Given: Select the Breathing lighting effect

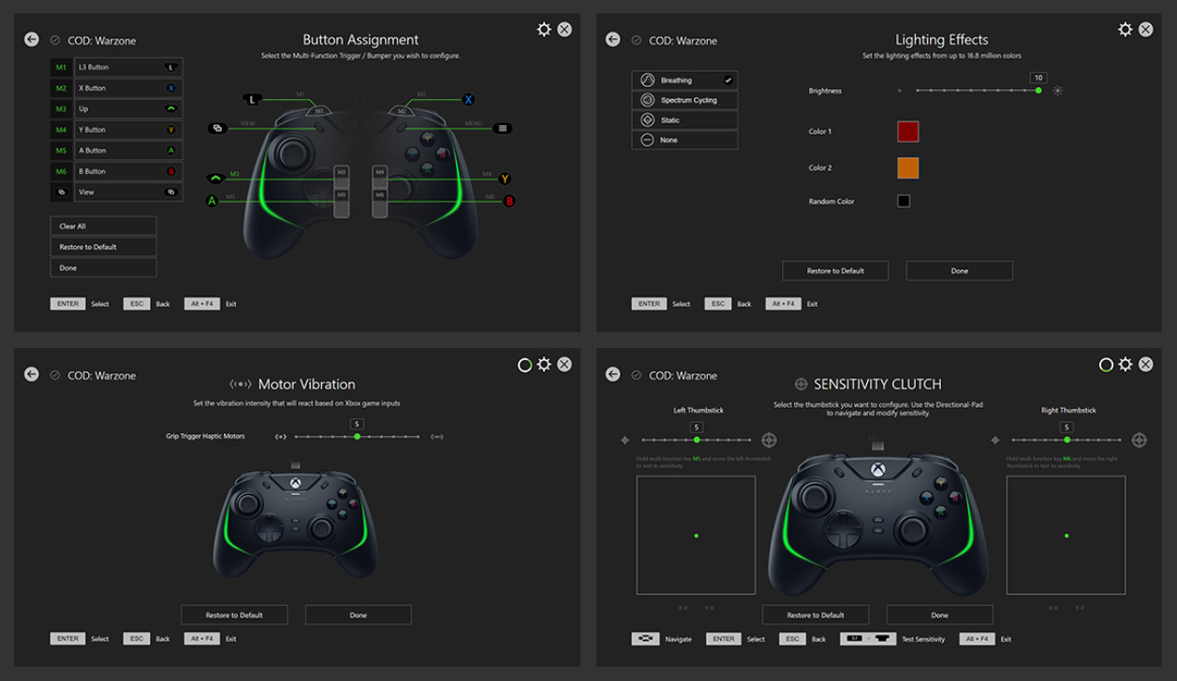Looking at the screenshot, I should (x=684, y=80).
